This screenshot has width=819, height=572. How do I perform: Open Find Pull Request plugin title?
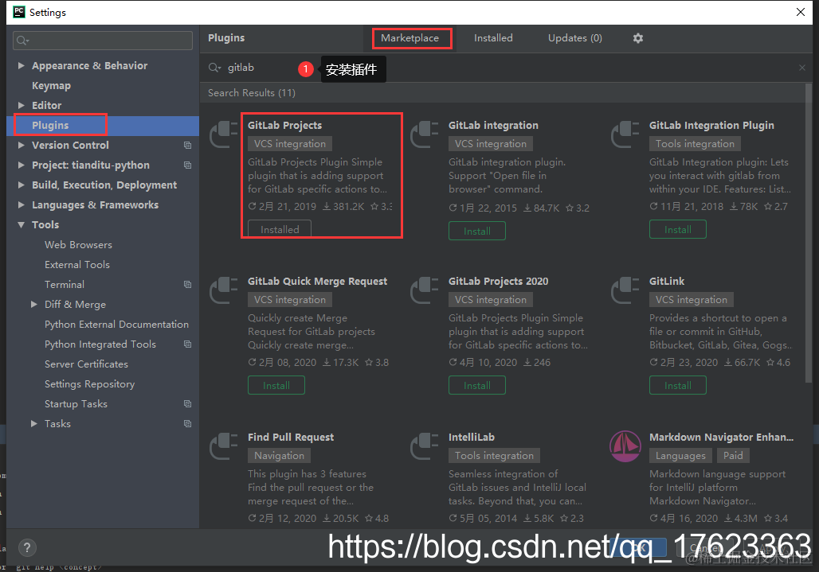pyautogui.click(x=291, y=437)
